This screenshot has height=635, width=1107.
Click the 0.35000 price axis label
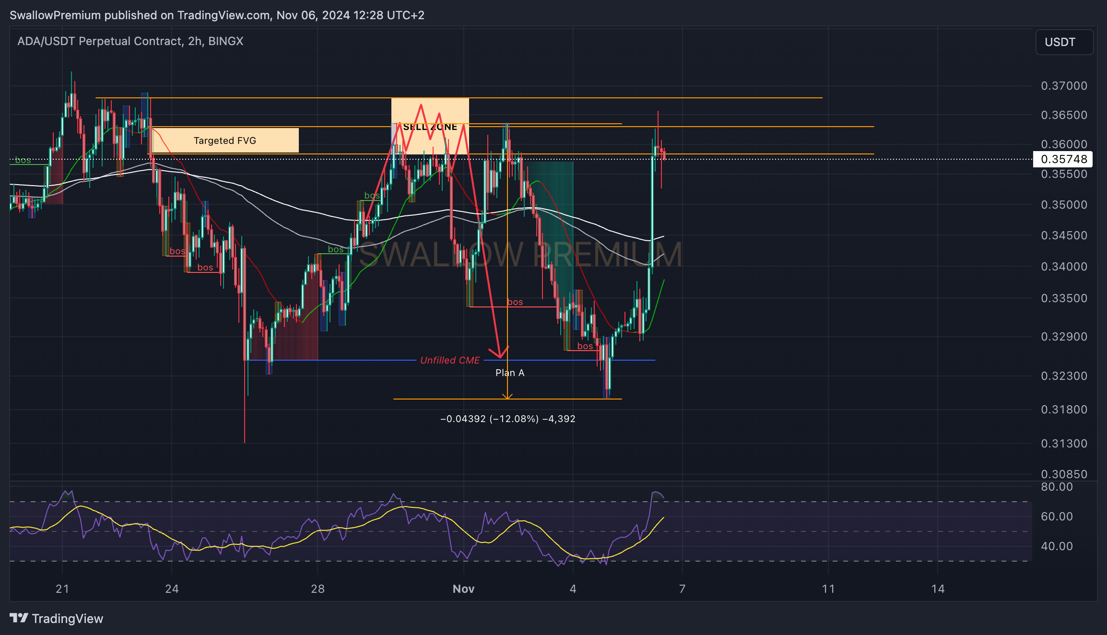tap(1064, 205)
